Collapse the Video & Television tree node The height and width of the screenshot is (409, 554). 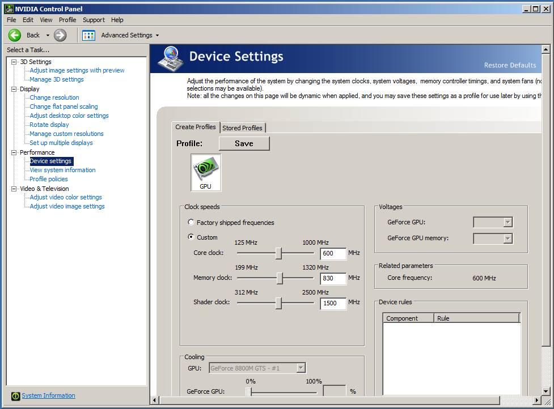point(14,189)
